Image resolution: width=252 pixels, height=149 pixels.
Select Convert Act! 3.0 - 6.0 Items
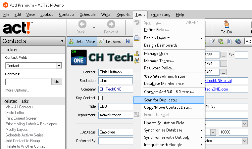tap(169, 92)
